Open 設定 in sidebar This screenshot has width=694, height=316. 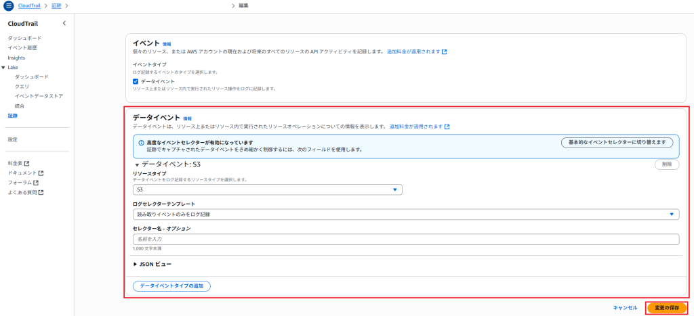tap(12, 139)
